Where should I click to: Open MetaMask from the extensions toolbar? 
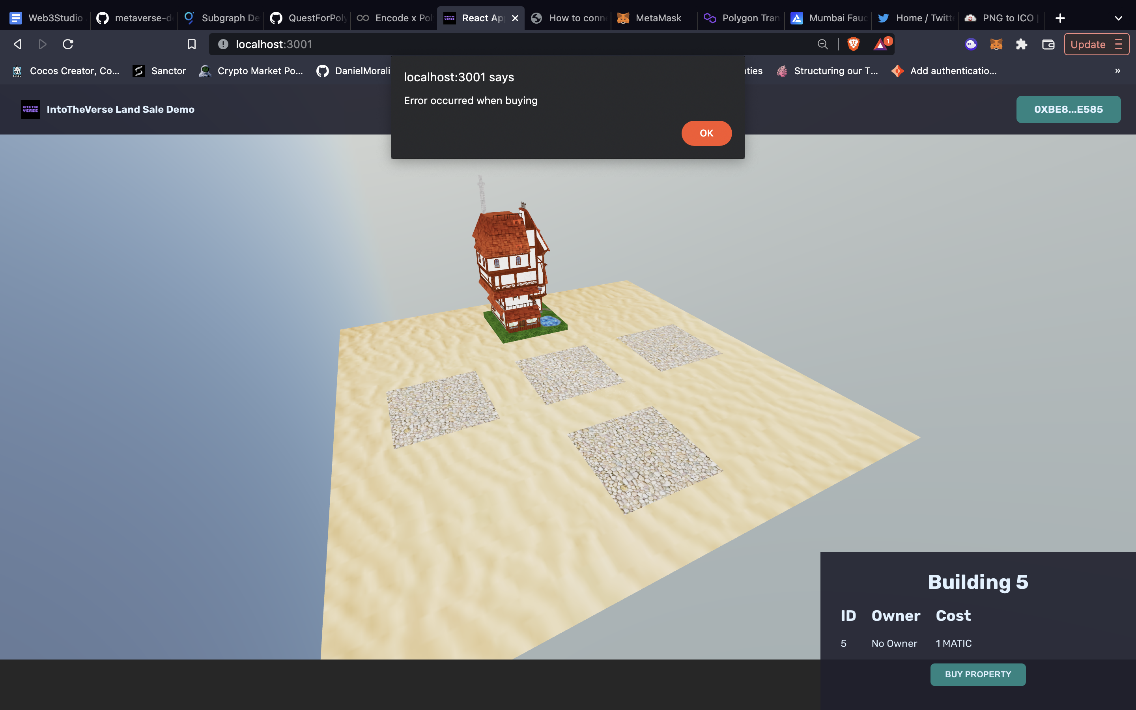tap(997, 44)
